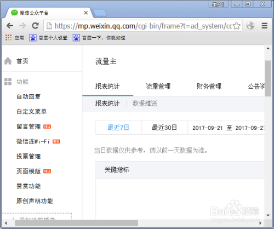The image size is (274, 229).
Task: Click the new badge beside 页面模版
Action: coord(47,171)
